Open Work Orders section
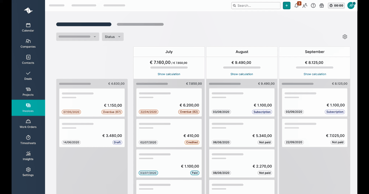The image size is (369, 194). point(28,124)
